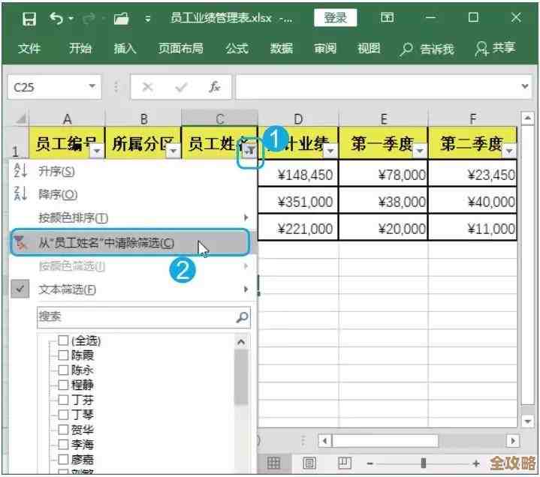Click the Save icon in quick access toolbar
The height and width of the screenshot is (477, 540).
tap(29, 18)
